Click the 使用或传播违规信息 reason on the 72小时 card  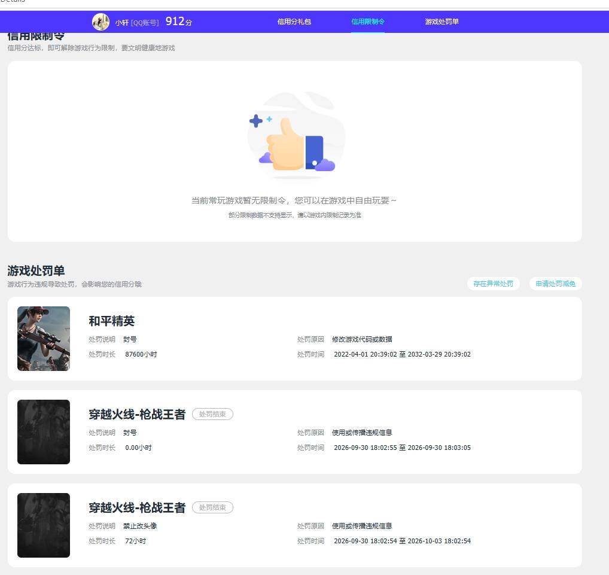click(x=362, y=526)
